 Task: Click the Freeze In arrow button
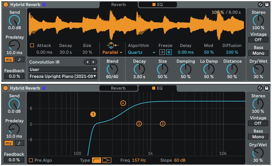pos(162,52)
